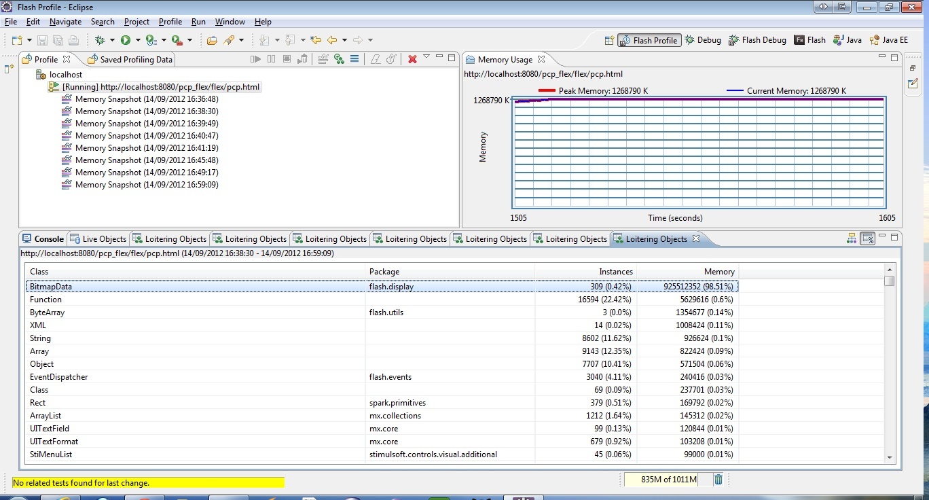Launch Debug with the bug icon
929x500 pixels.
[100, 40]
